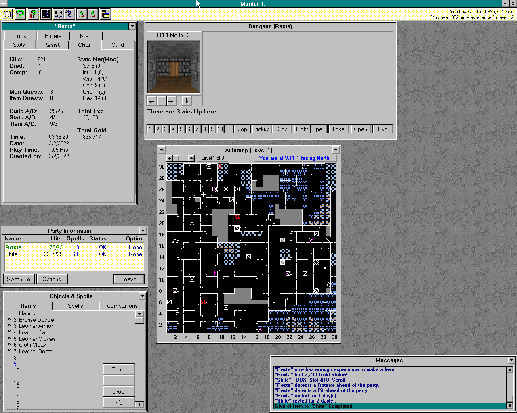Click the three-figure party toolbar icon

(58, 14)
